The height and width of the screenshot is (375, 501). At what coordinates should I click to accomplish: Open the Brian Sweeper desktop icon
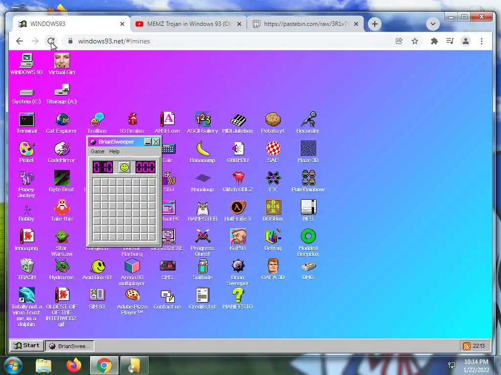[x=237, y=272]
